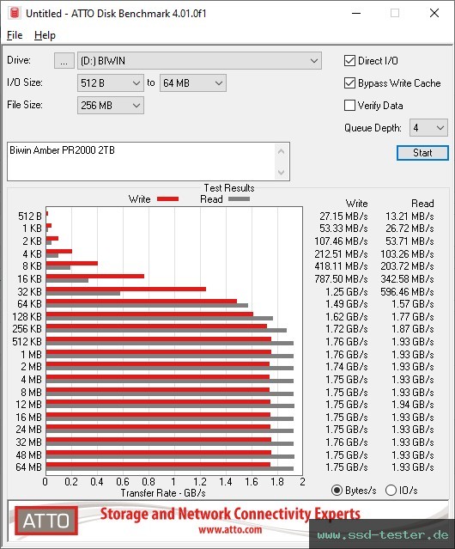Open the maximum I/O size 64 MB dropdown

tap(193, 83)
